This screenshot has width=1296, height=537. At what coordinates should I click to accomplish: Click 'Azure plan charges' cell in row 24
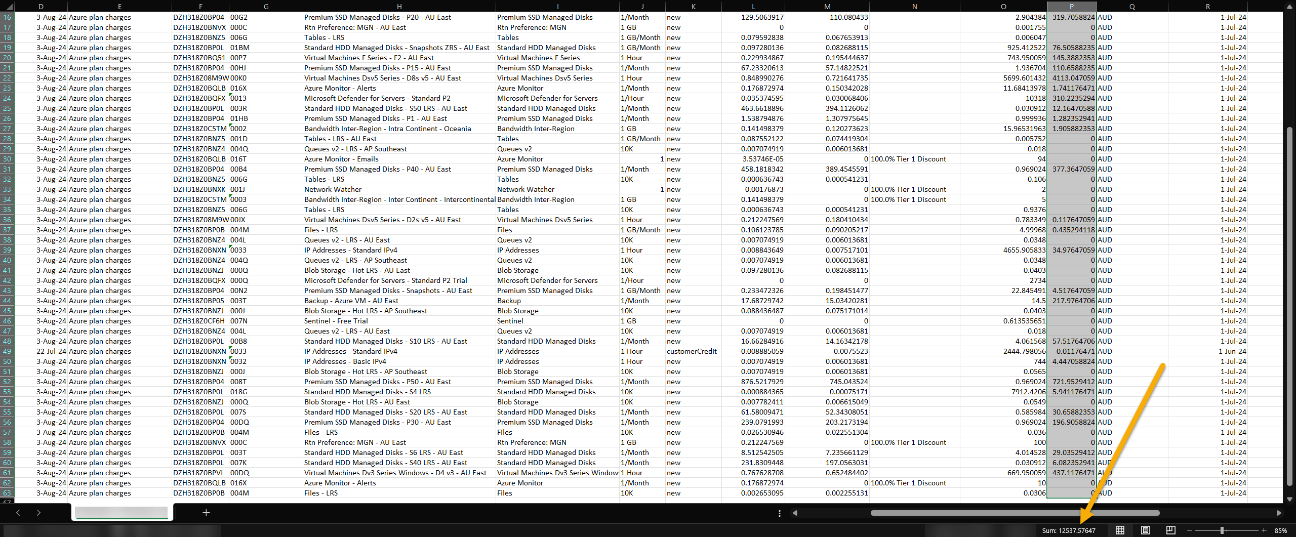tap(119, 98)
